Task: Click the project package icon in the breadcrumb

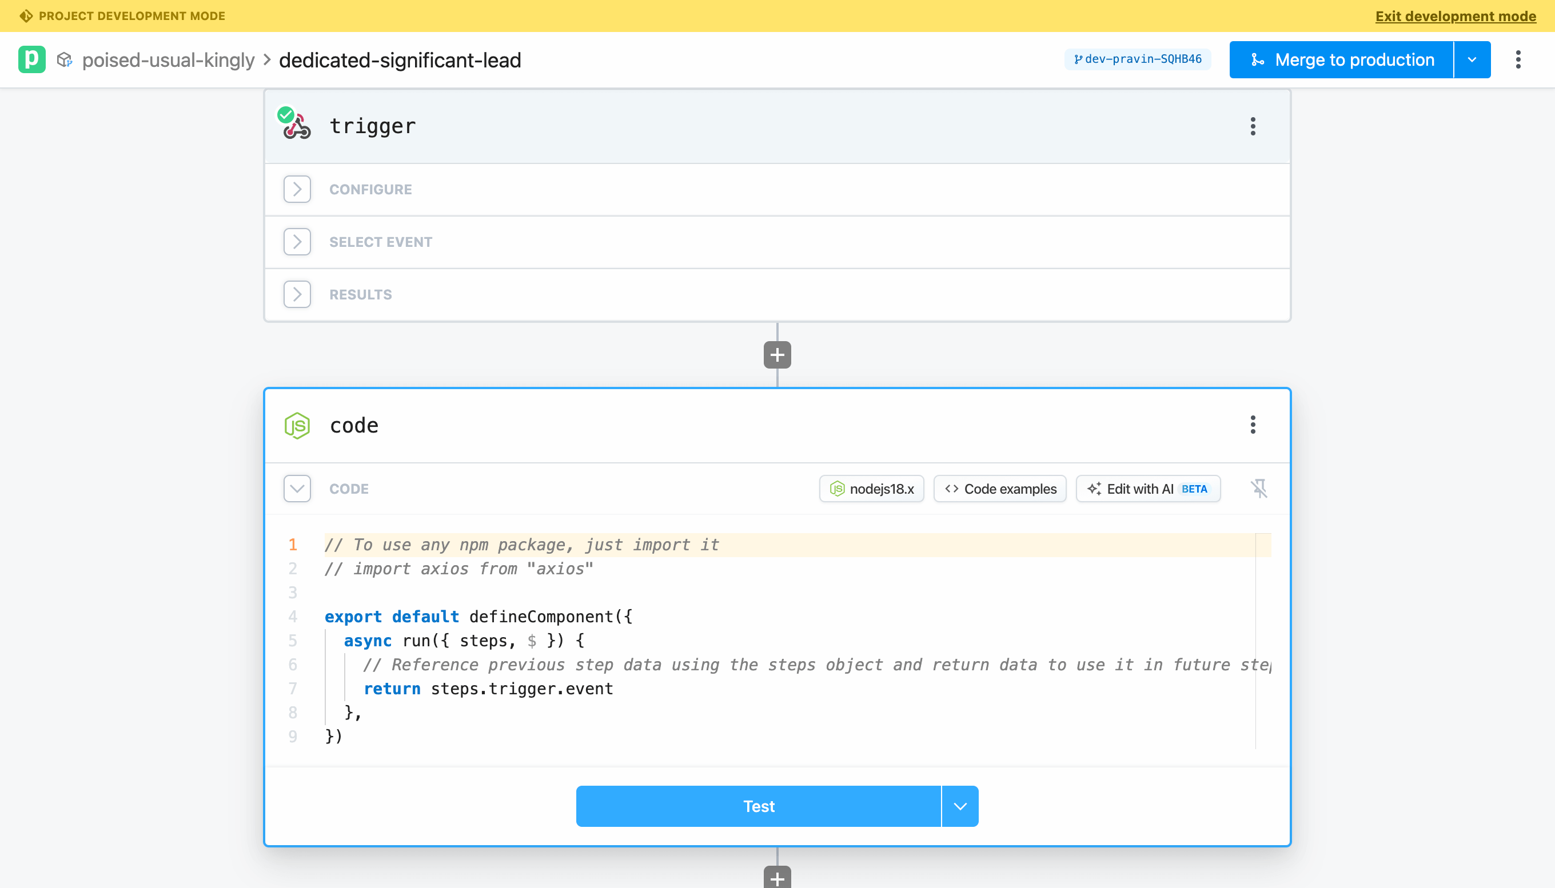Action: point(65,59)
